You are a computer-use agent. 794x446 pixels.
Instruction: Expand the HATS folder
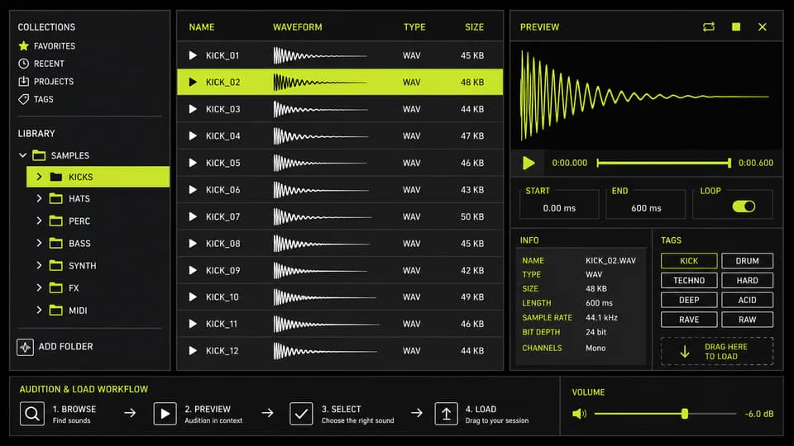[39, 199]
